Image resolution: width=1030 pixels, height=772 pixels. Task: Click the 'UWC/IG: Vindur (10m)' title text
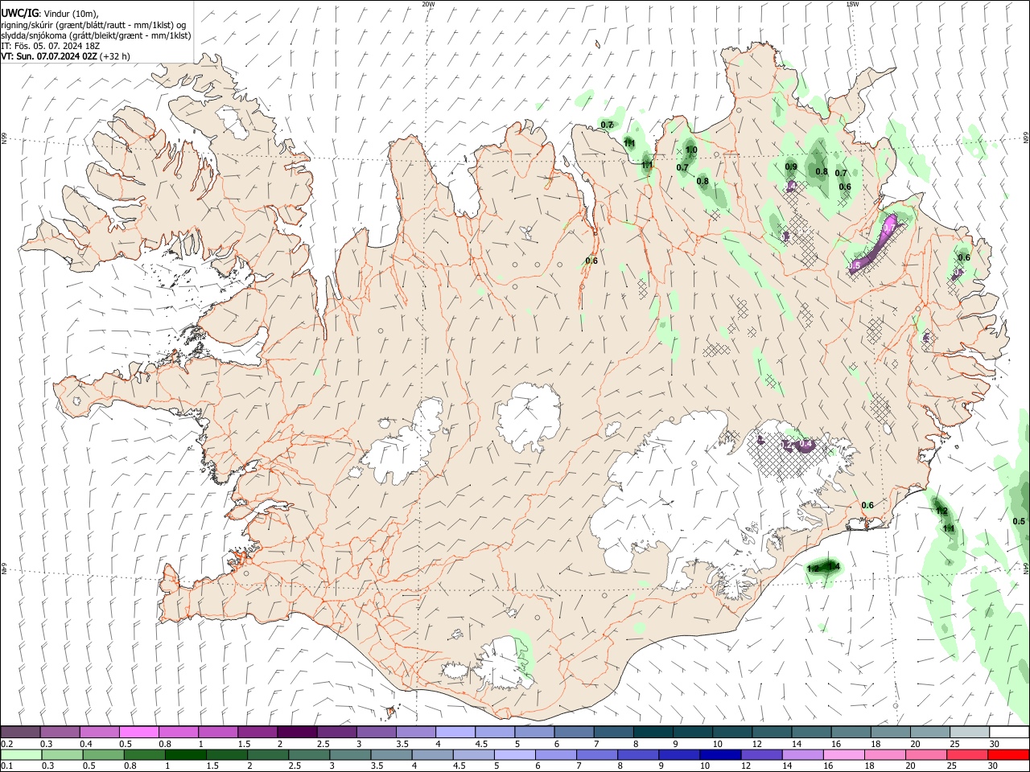(50, 13)
